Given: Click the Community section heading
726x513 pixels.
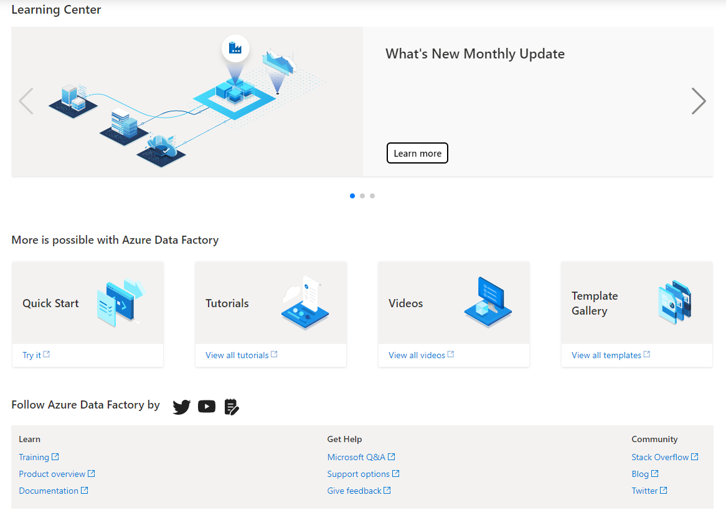Looking at the screenshot, I should coord(654,440).
